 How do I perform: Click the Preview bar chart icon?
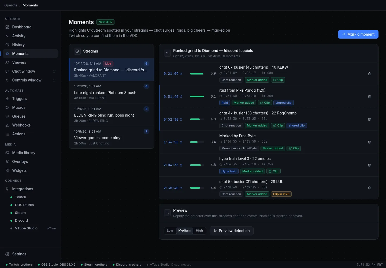167,213
